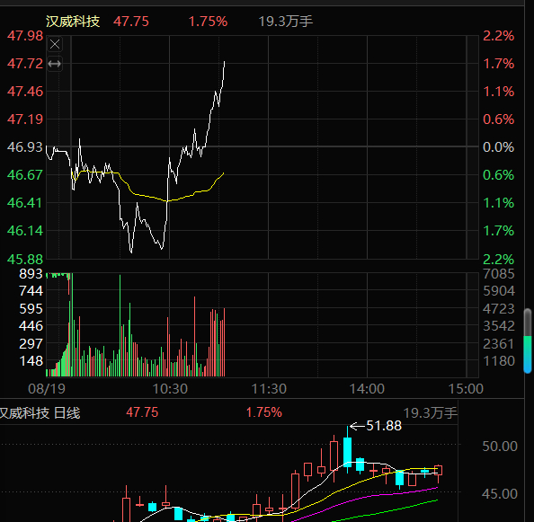Click the 47.75 price in top header
This screenshot has height=522, width=534.
click(131, 22)
